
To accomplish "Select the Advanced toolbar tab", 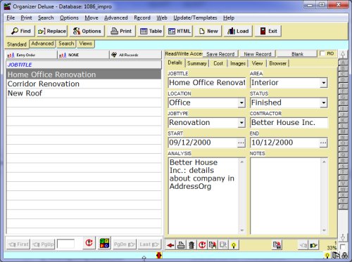I will [x=42, y=44].
